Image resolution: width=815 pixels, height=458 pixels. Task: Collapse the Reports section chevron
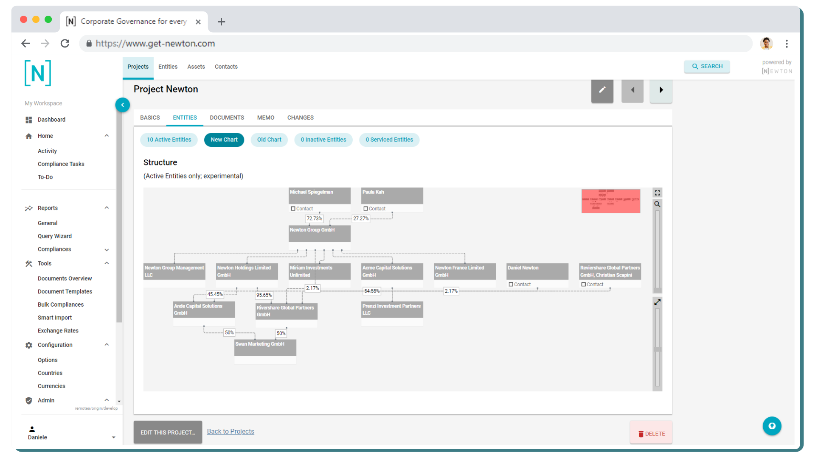tap(107, 208)
